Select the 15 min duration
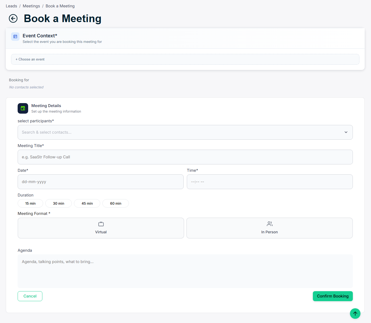Image resolution: width=371 pixels, height=323 pixels. pos(31,203)
